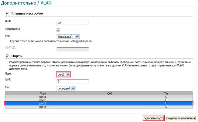Click the Тег column header
198x122 pixels.
(x=166, y=93)
